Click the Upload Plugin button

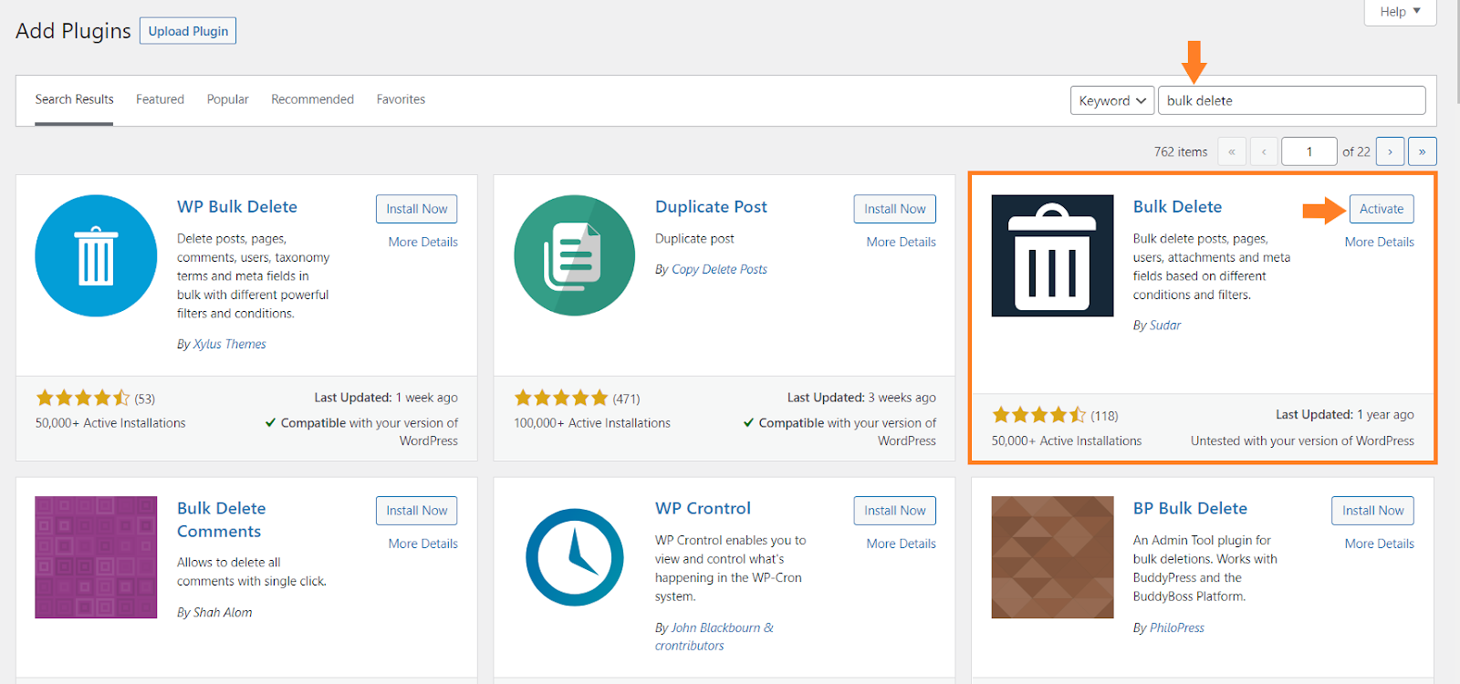coord(188,31)
